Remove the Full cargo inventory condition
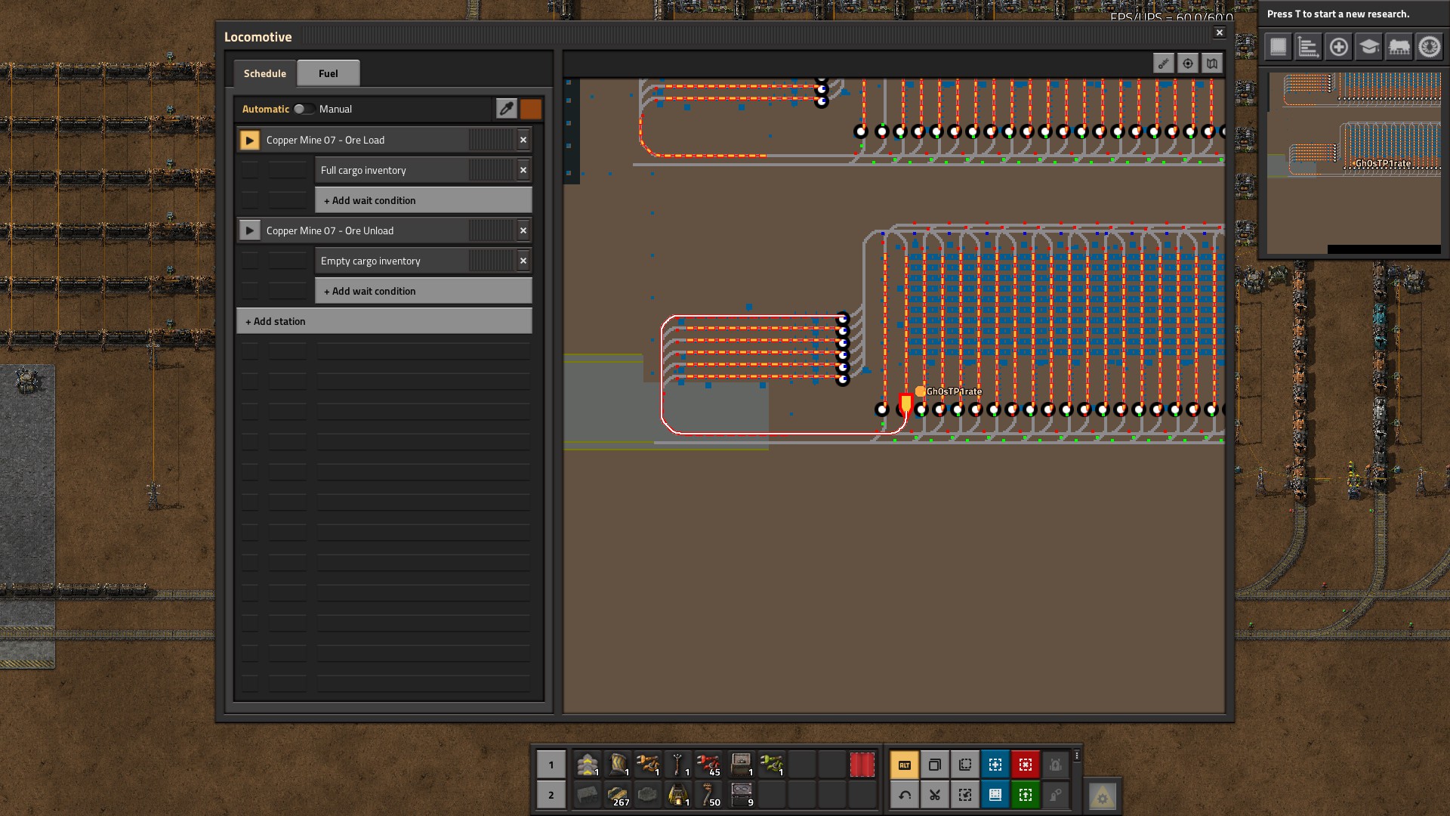 tap(523, 170)
